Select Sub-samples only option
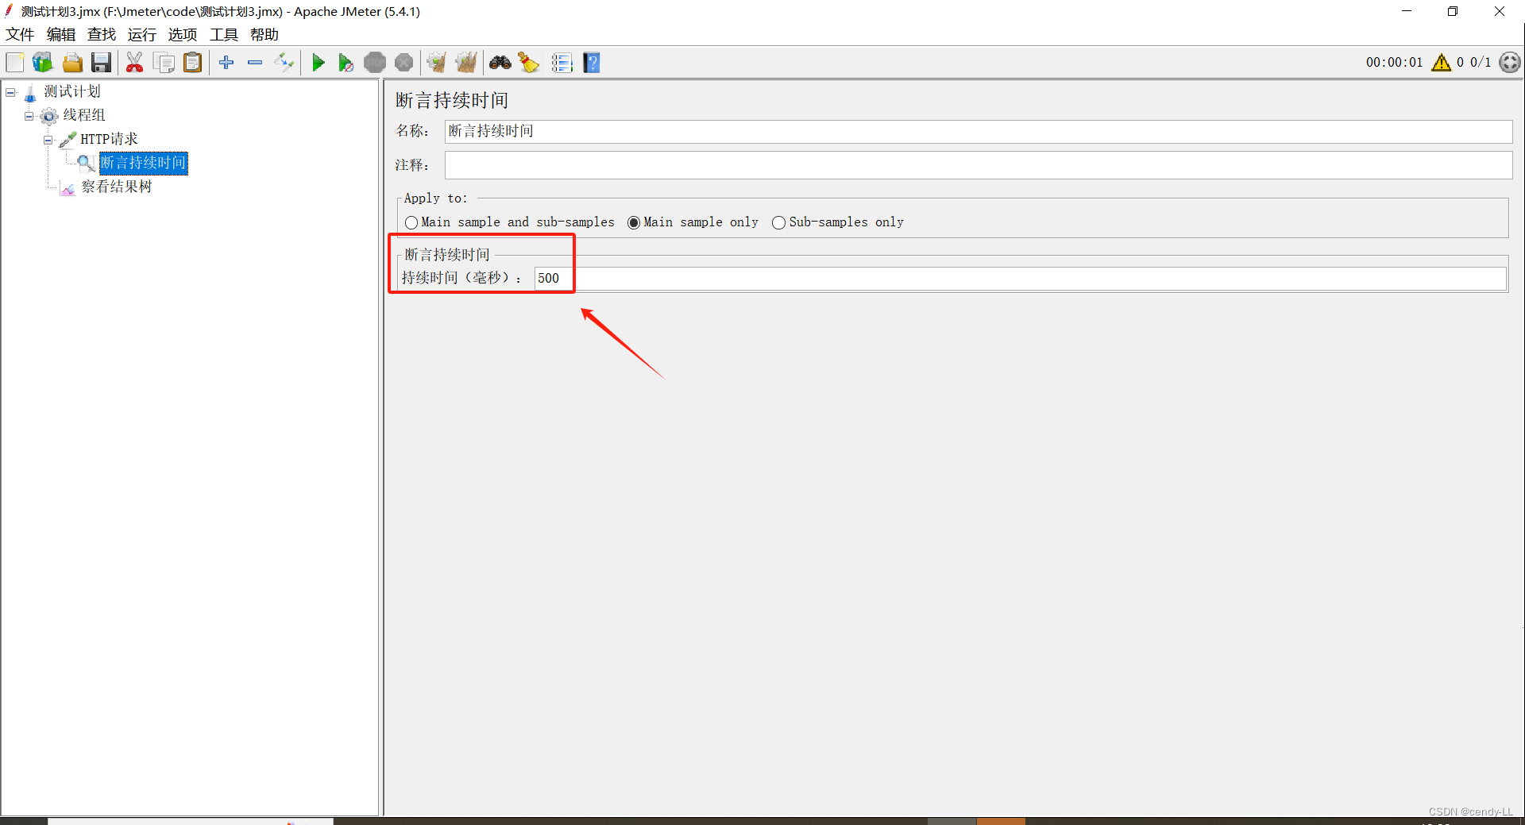The height and width of the screenshot is (825, 1525). point(778,222)
